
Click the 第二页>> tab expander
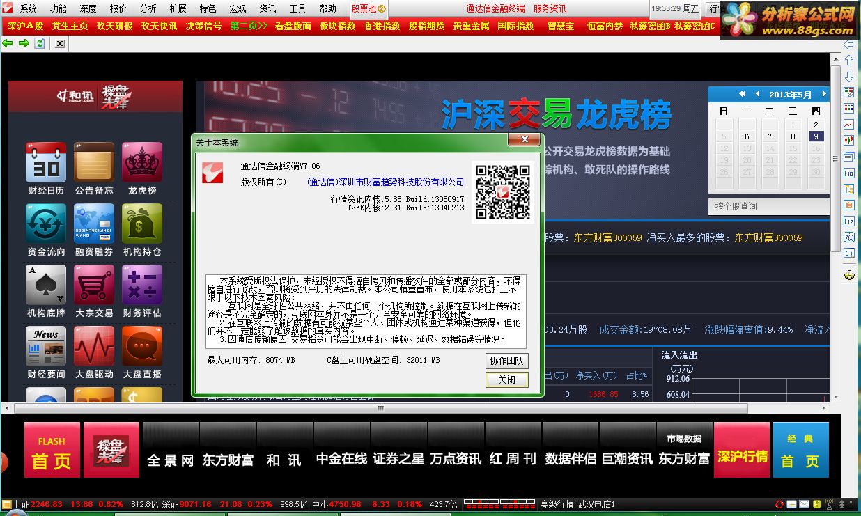(x=249, y=26)
